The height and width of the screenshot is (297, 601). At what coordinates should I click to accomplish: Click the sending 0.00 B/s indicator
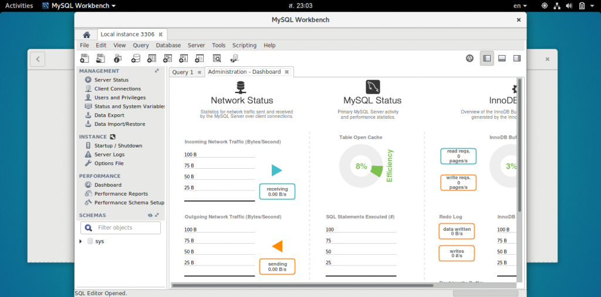pos(277,267)
